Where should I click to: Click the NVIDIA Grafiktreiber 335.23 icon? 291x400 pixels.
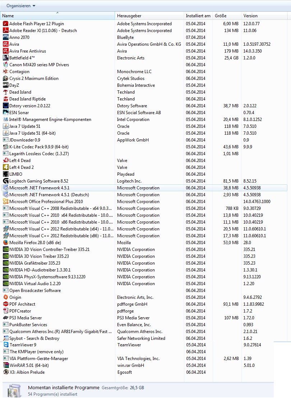point(6,263)
